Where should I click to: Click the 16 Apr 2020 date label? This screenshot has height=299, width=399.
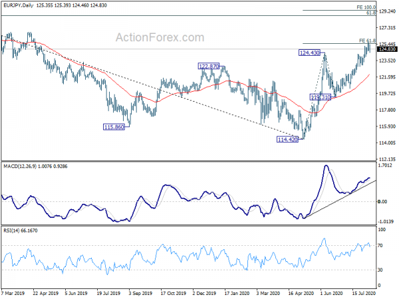point(301,293)
